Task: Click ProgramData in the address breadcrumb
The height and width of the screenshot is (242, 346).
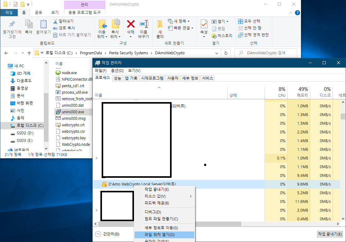Action: [x=91, y=53]
